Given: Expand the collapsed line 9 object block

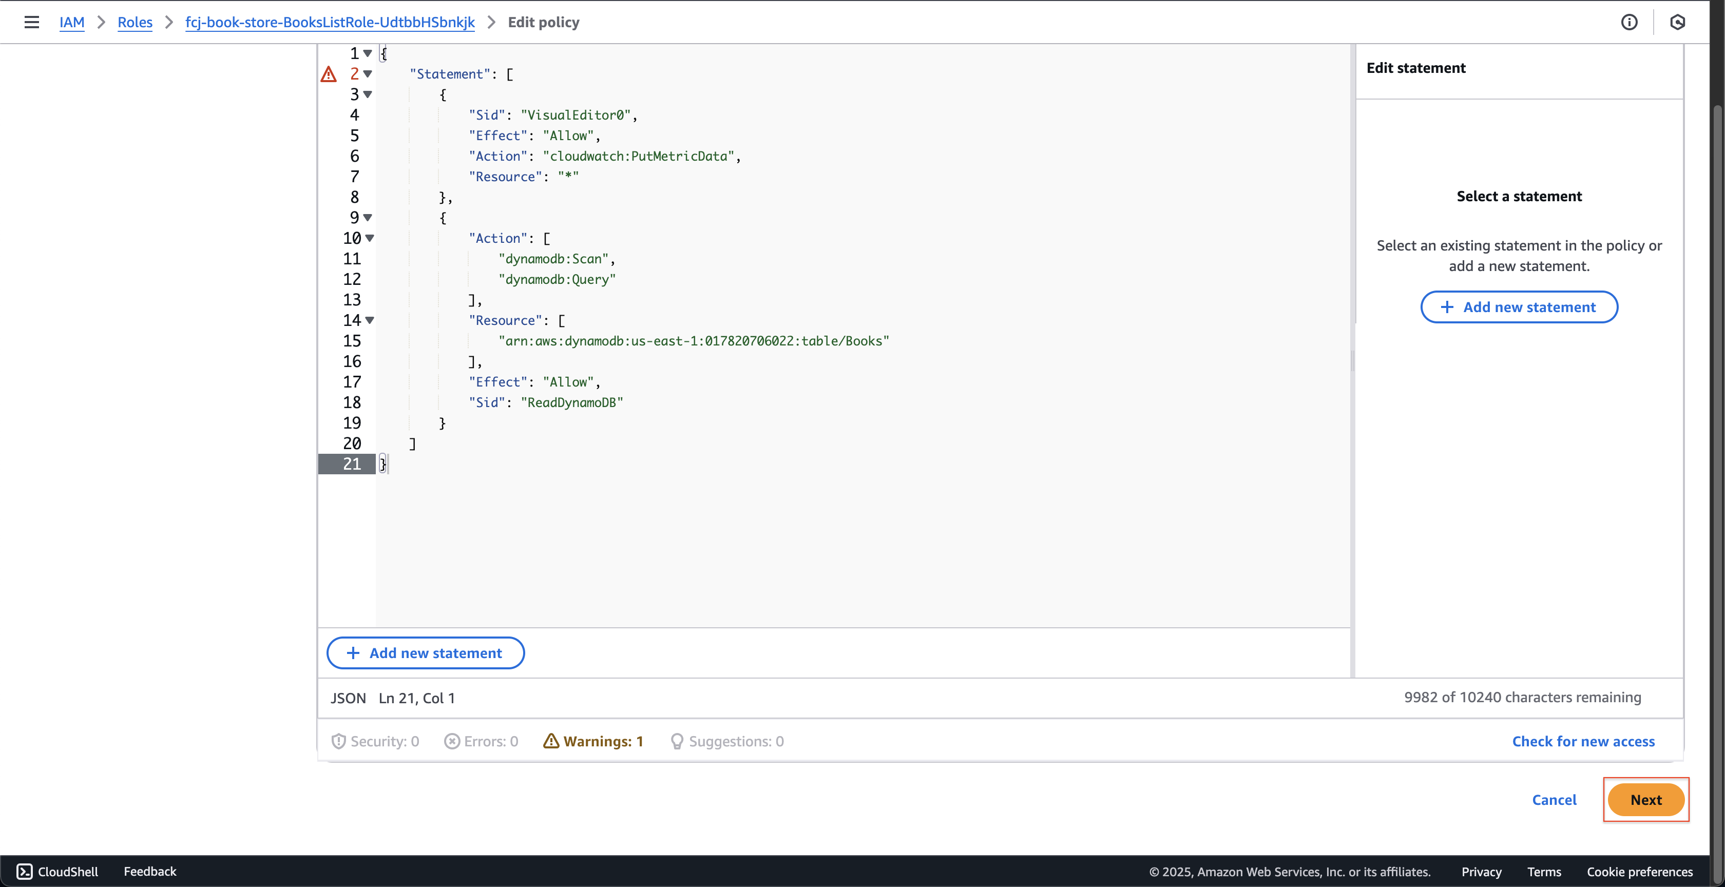Looking at the screenshot, I should [x=369, y=217].
